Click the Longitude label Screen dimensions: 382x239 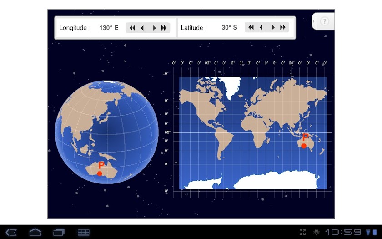[75, 28]
